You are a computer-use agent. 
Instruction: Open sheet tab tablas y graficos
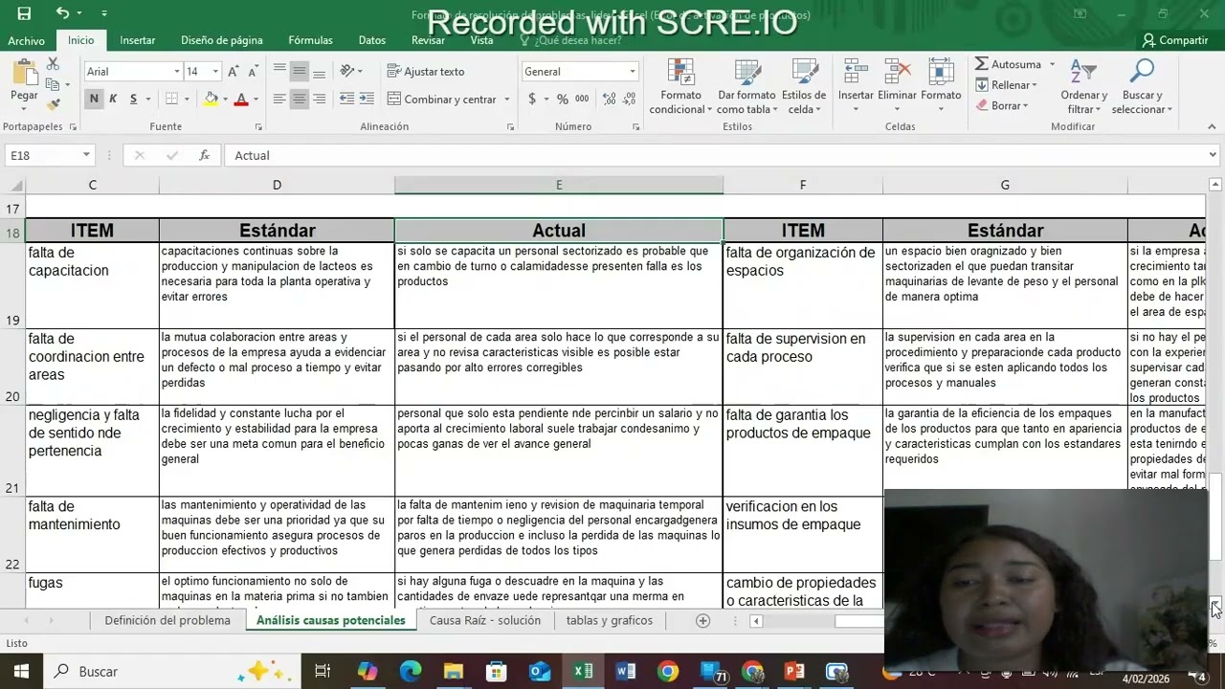click(x=610, y=620)
